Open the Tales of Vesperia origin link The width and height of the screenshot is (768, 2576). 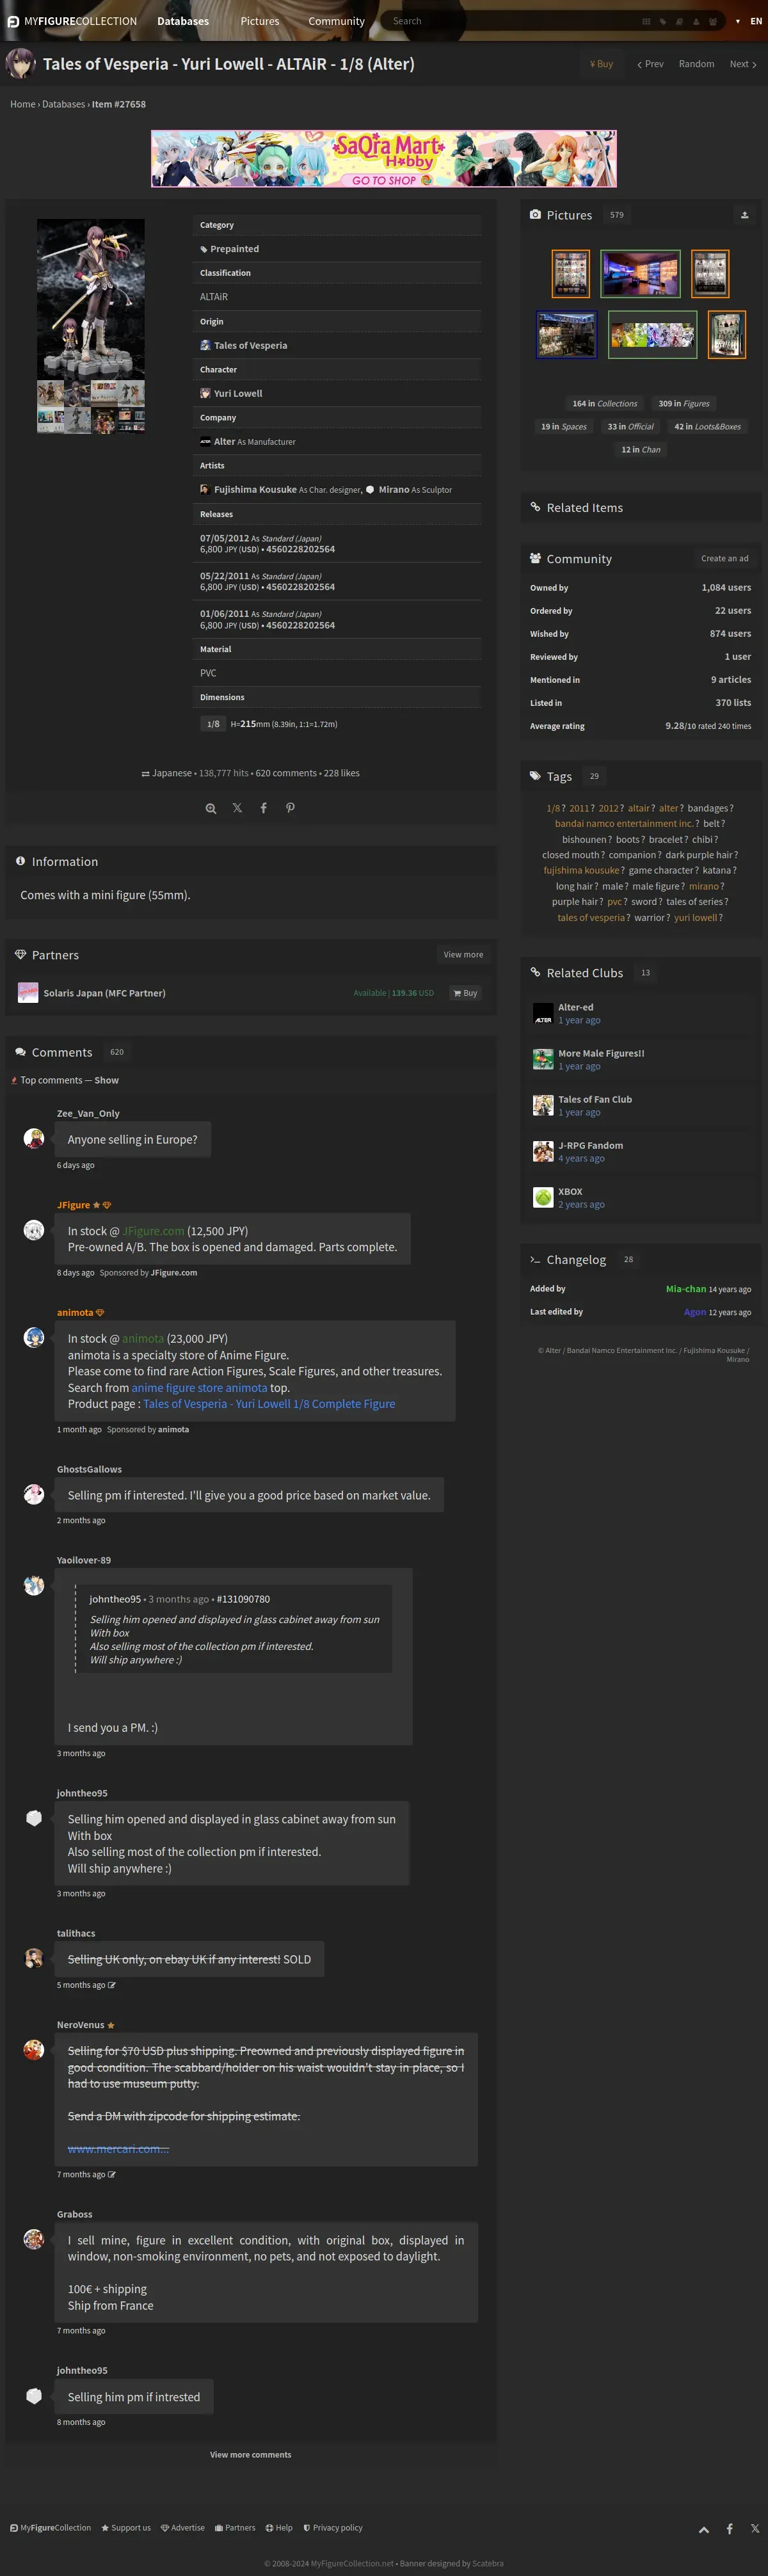tap(250, 345)
